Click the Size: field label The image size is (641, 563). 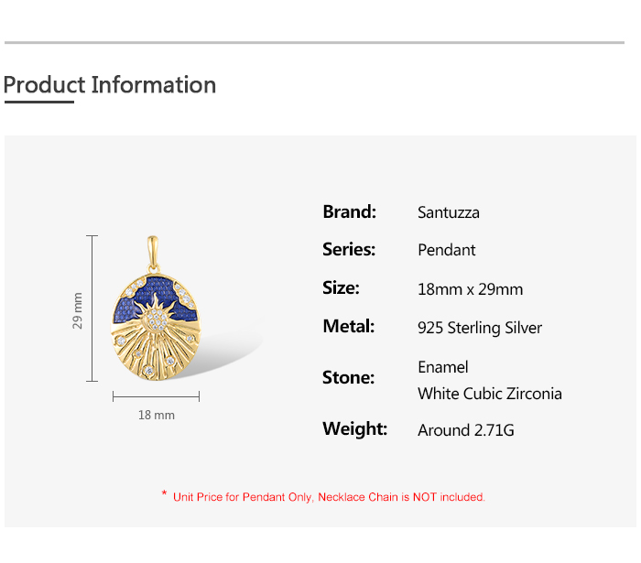coord(341,287)
